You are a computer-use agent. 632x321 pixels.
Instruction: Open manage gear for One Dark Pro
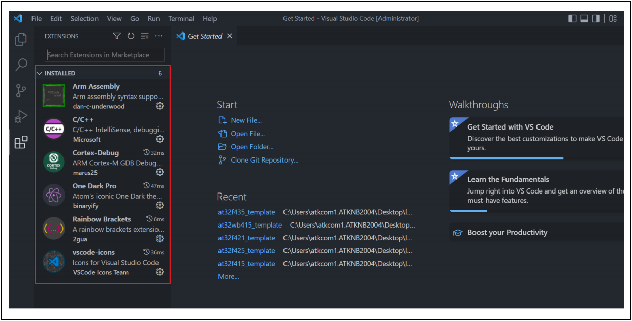click(160, 205)
